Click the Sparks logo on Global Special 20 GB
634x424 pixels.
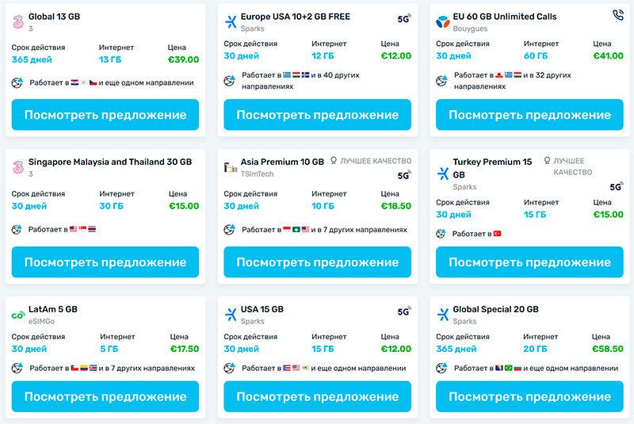coord(443,315)
